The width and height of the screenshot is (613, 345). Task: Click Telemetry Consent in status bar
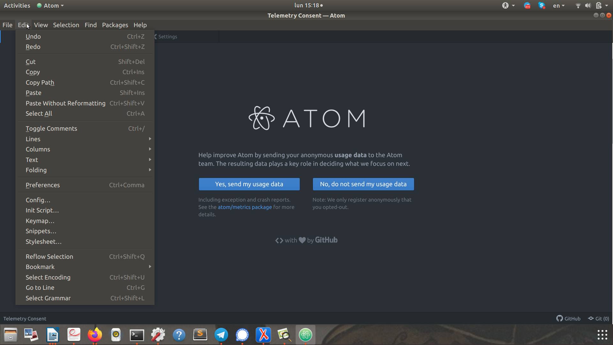coord(25,318)
